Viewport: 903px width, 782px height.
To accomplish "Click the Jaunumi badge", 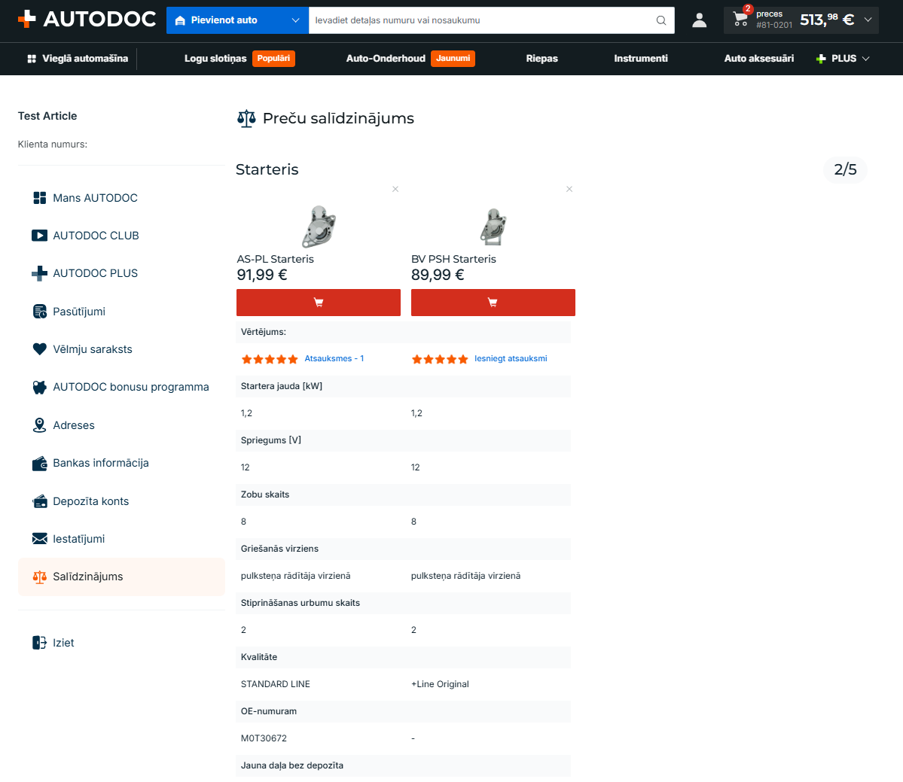I will click(453, 59).
